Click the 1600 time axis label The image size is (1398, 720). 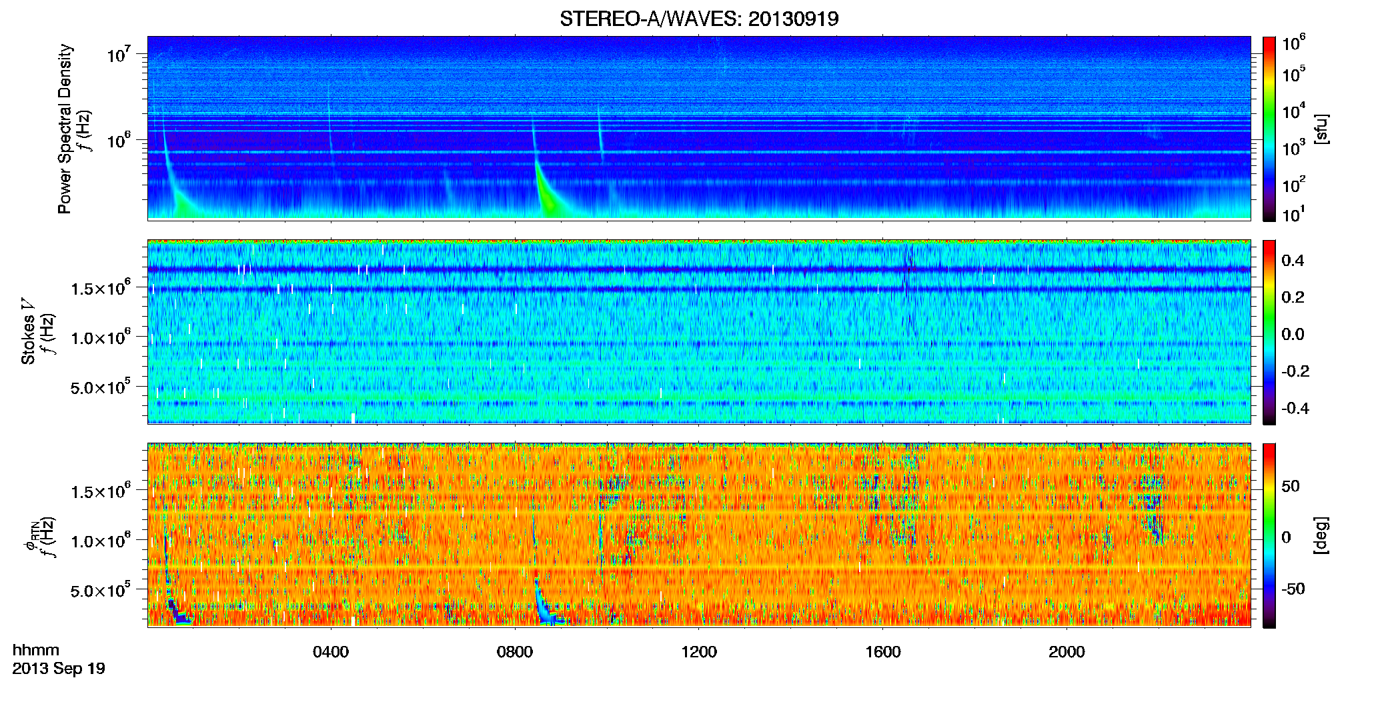click(883, 652)
